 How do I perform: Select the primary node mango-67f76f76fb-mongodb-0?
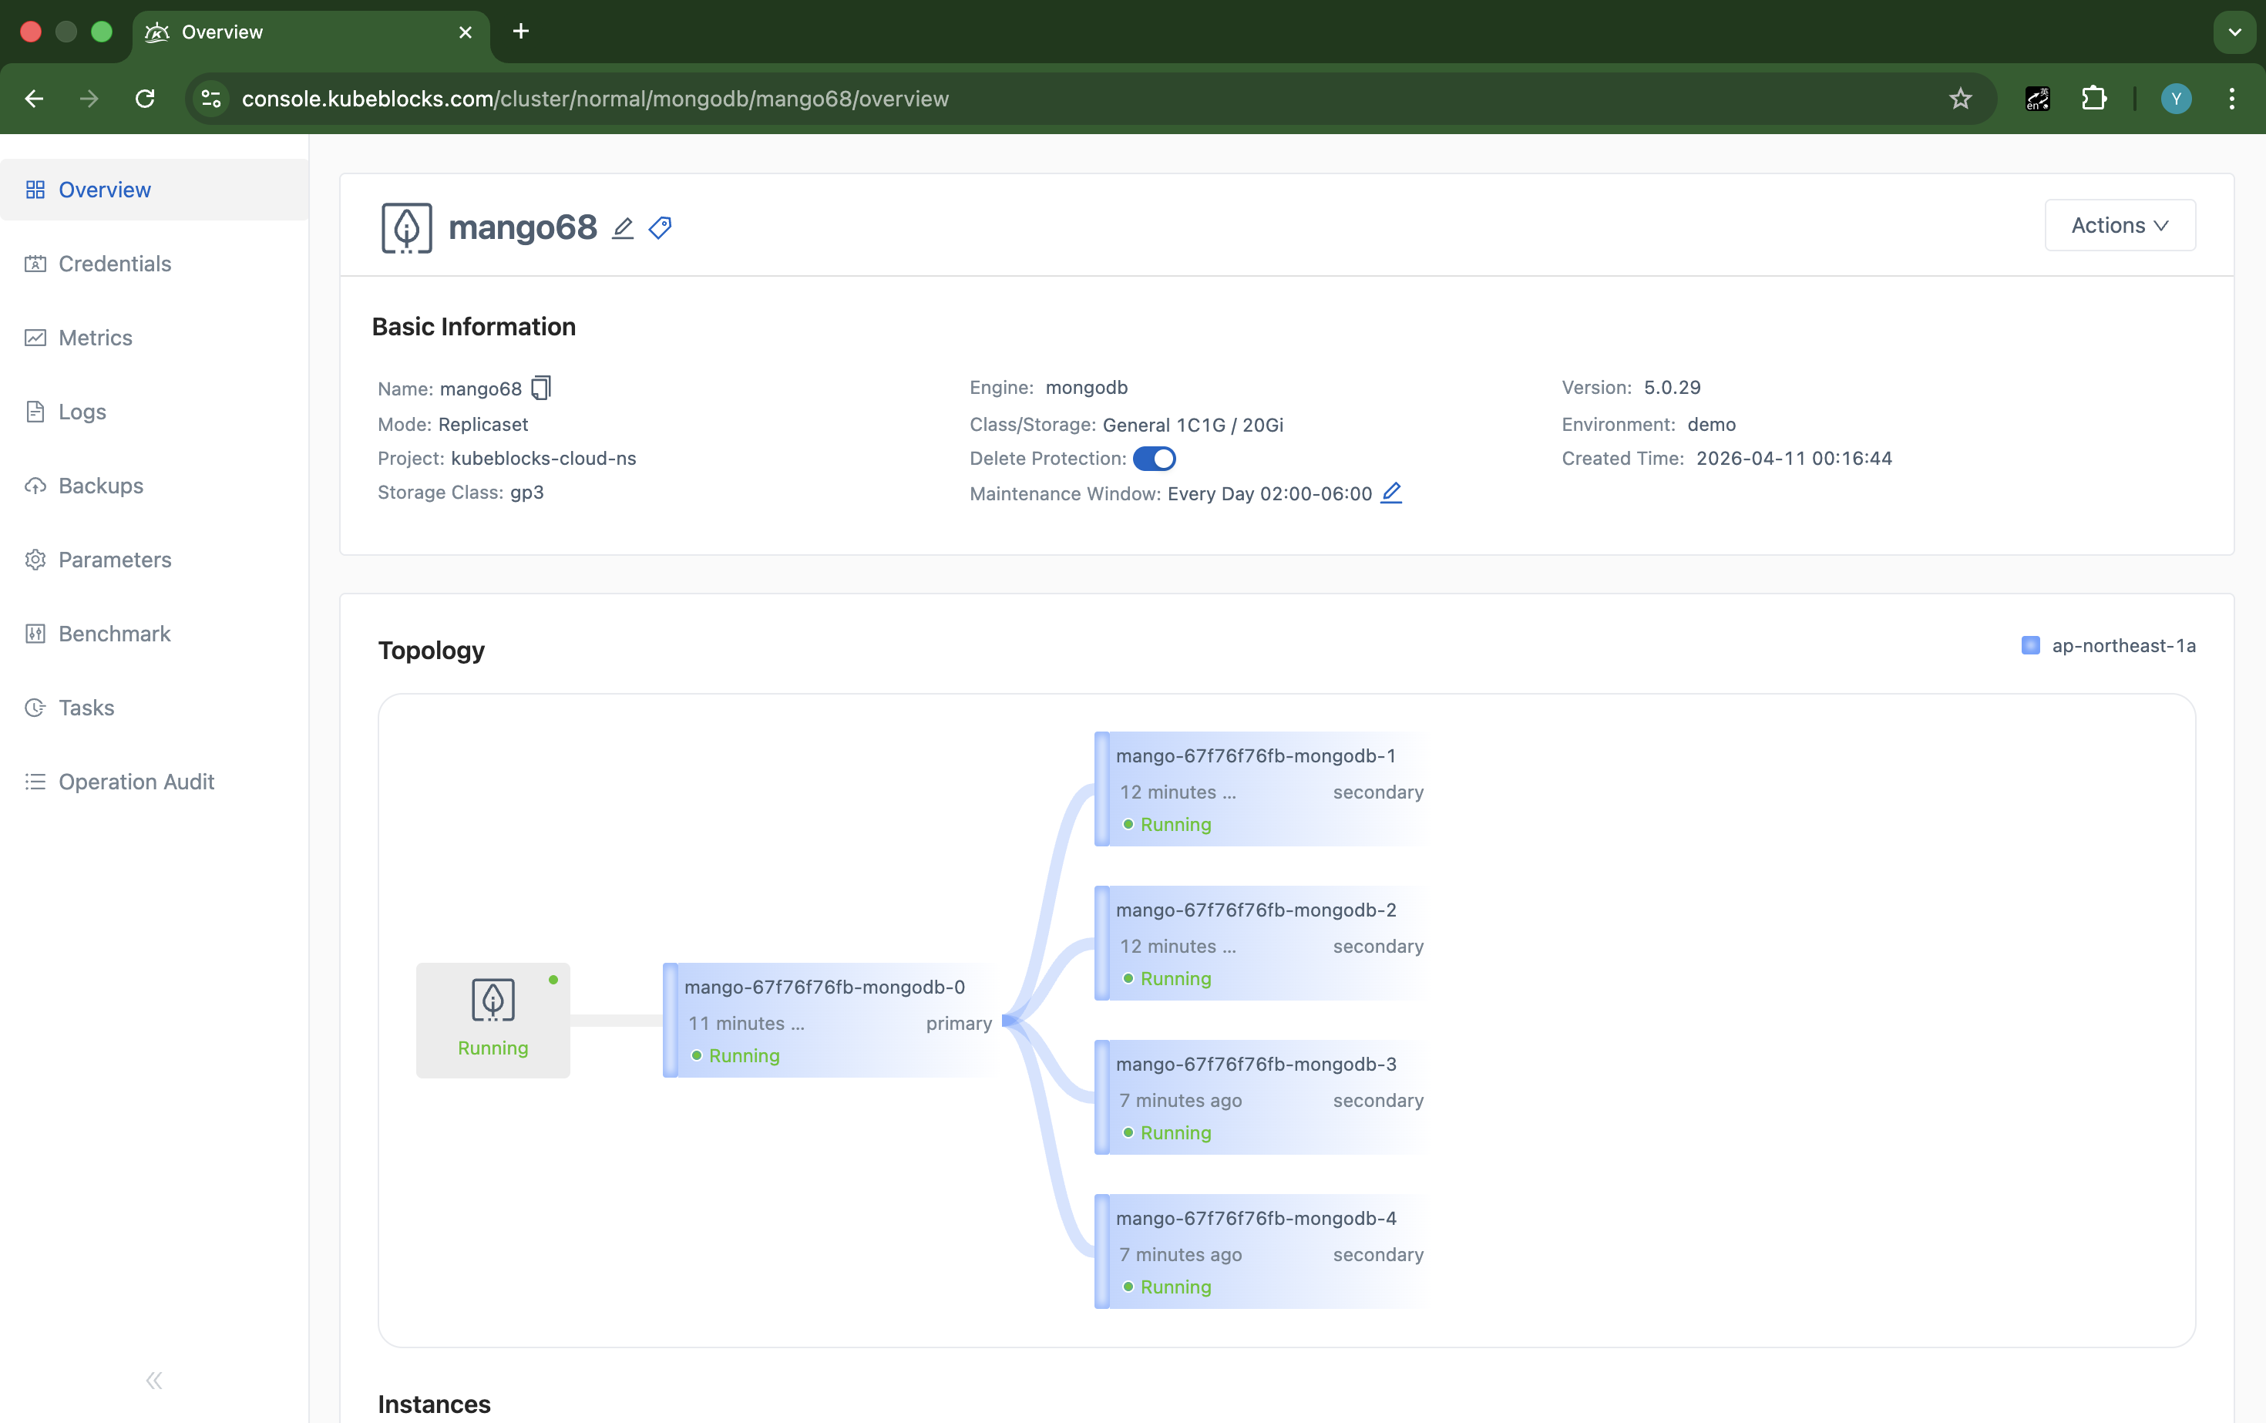pos(832,1020)
